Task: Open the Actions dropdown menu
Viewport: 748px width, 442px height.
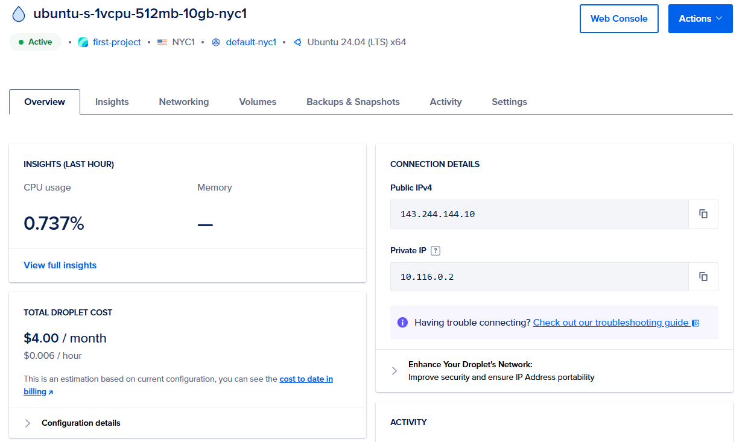Action: (700, 19)
